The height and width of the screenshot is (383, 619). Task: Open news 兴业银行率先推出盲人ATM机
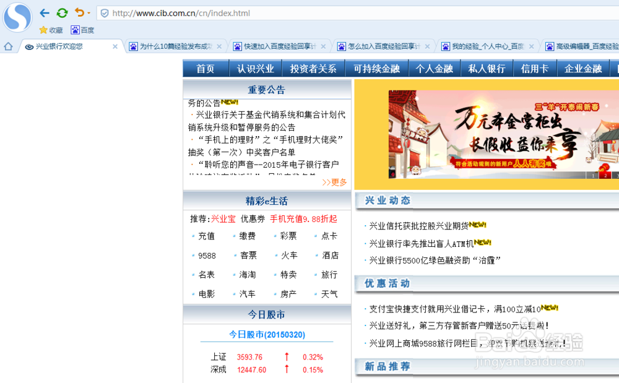tap(421, 244)
